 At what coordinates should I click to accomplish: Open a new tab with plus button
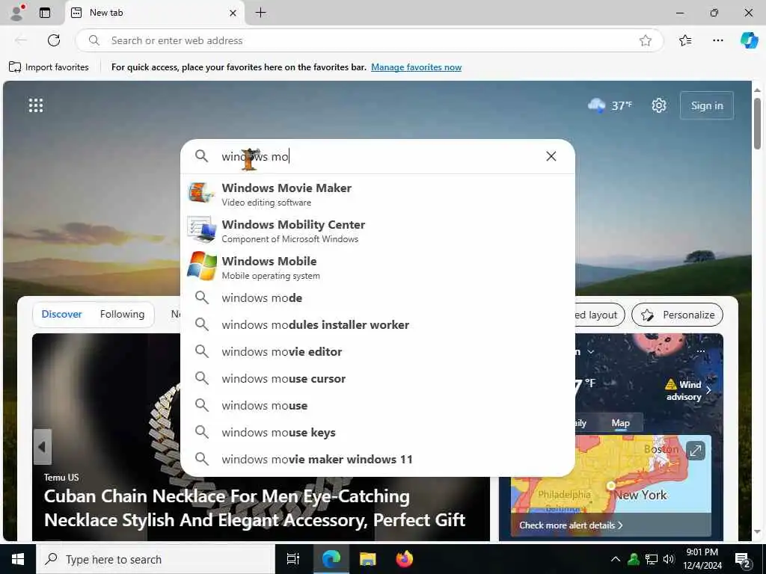tap(261, 13)
